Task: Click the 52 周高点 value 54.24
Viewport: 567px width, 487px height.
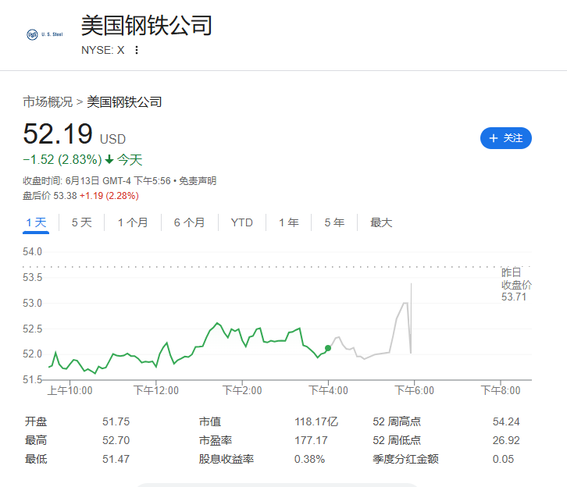Action: coord(506,421)
